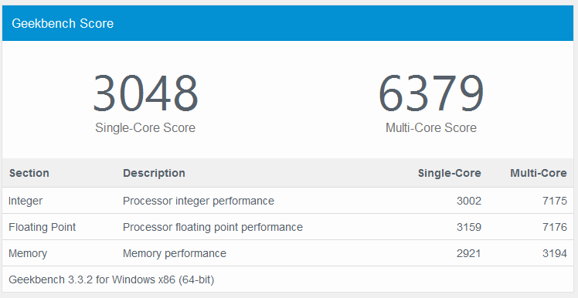Click the Description column header

(x=154, y=173)
